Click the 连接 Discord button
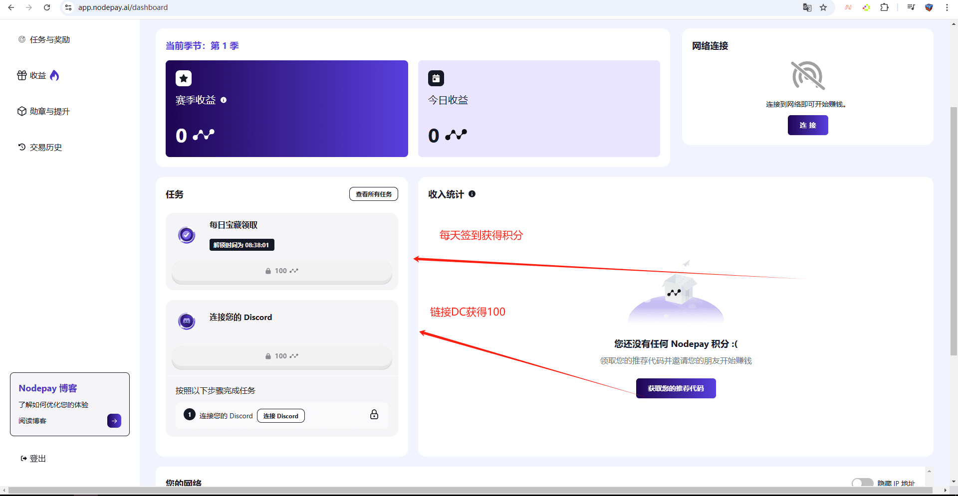The width and height of the screenshot is (958, 496). point(281,416)
